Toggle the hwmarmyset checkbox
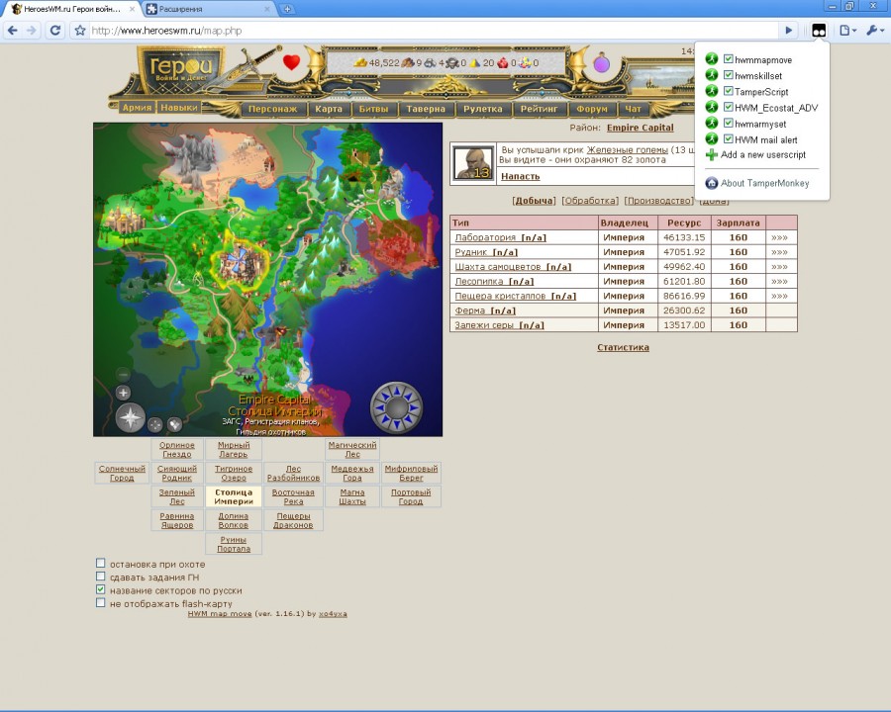Viewport: 891px width, 712px height. (x=728, y=123)
